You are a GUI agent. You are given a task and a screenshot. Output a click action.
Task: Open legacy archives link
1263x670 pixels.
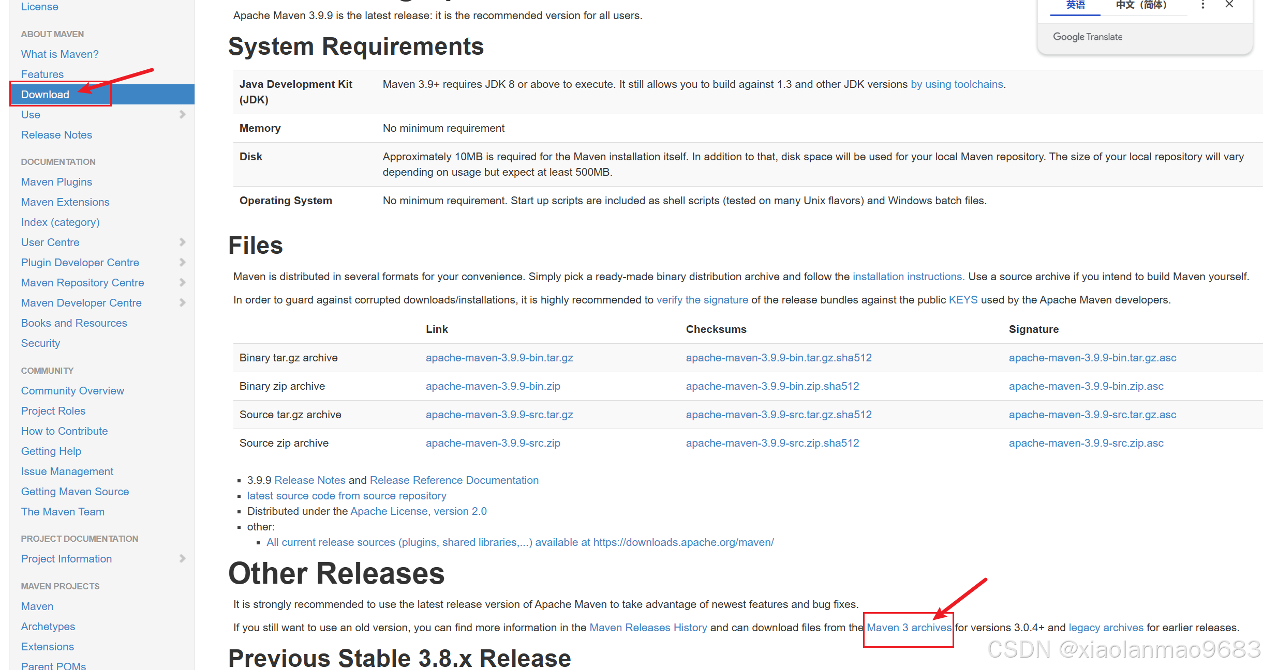click(x=1106, y=628)
